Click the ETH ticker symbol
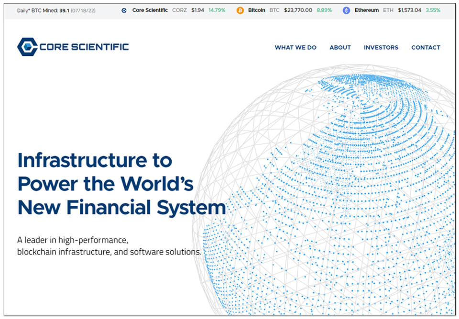Image resolution: width=459 pixels, height=319 pixels. [388, 10]
